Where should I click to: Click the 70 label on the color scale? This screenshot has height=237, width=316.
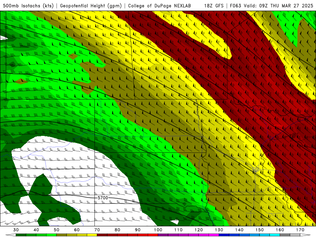pyautogui.click(x=97, y=230)
